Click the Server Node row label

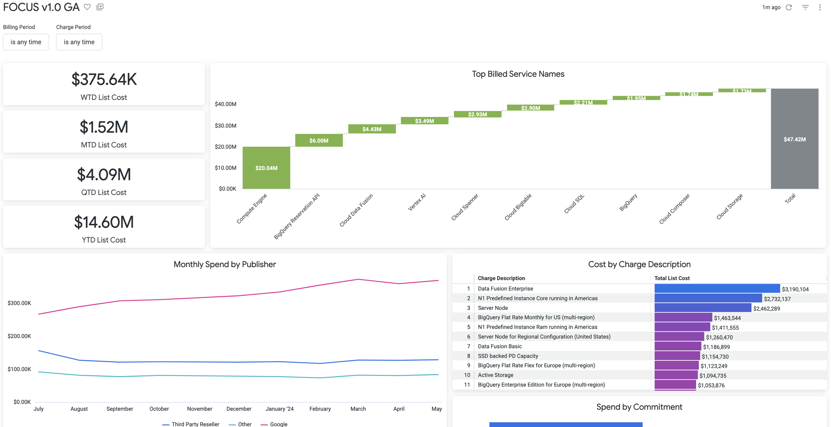pos(493,308)
